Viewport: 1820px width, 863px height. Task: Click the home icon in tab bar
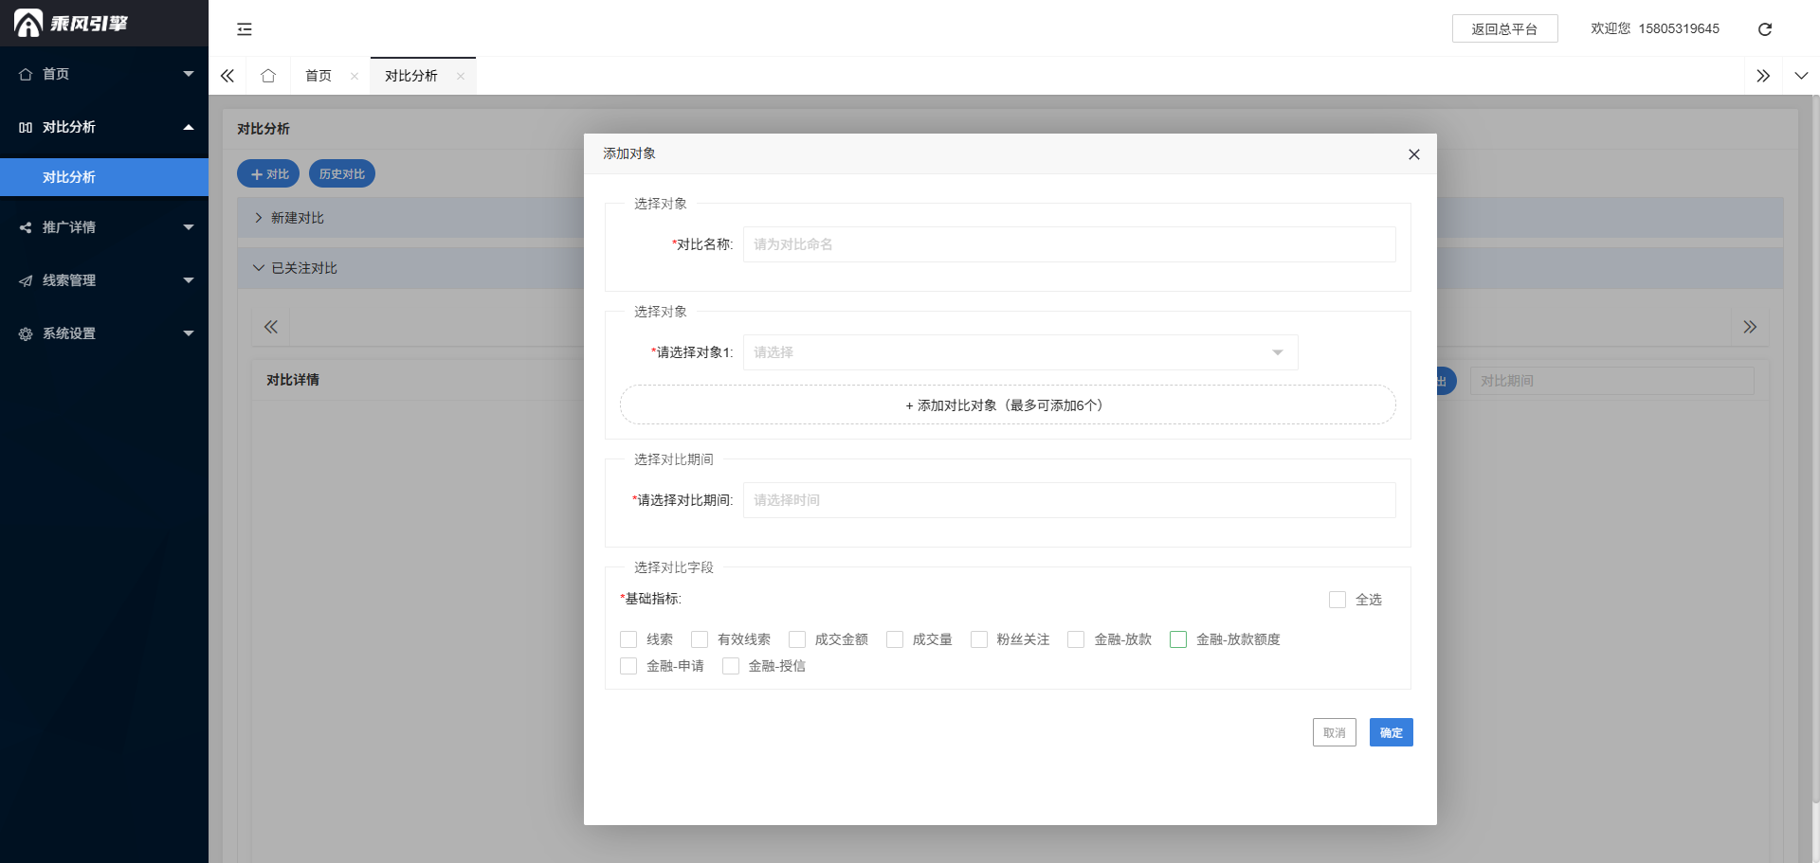tap(268, 76)
